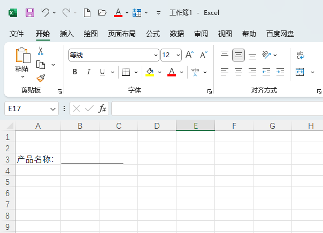Click the title bar font color A icon
The width and height of the screenshot is (323, 233).
click(x=118, y=13)
